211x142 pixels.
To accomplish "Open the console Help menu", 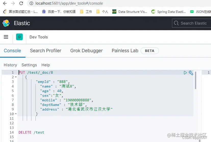I will tap(46, 65).
